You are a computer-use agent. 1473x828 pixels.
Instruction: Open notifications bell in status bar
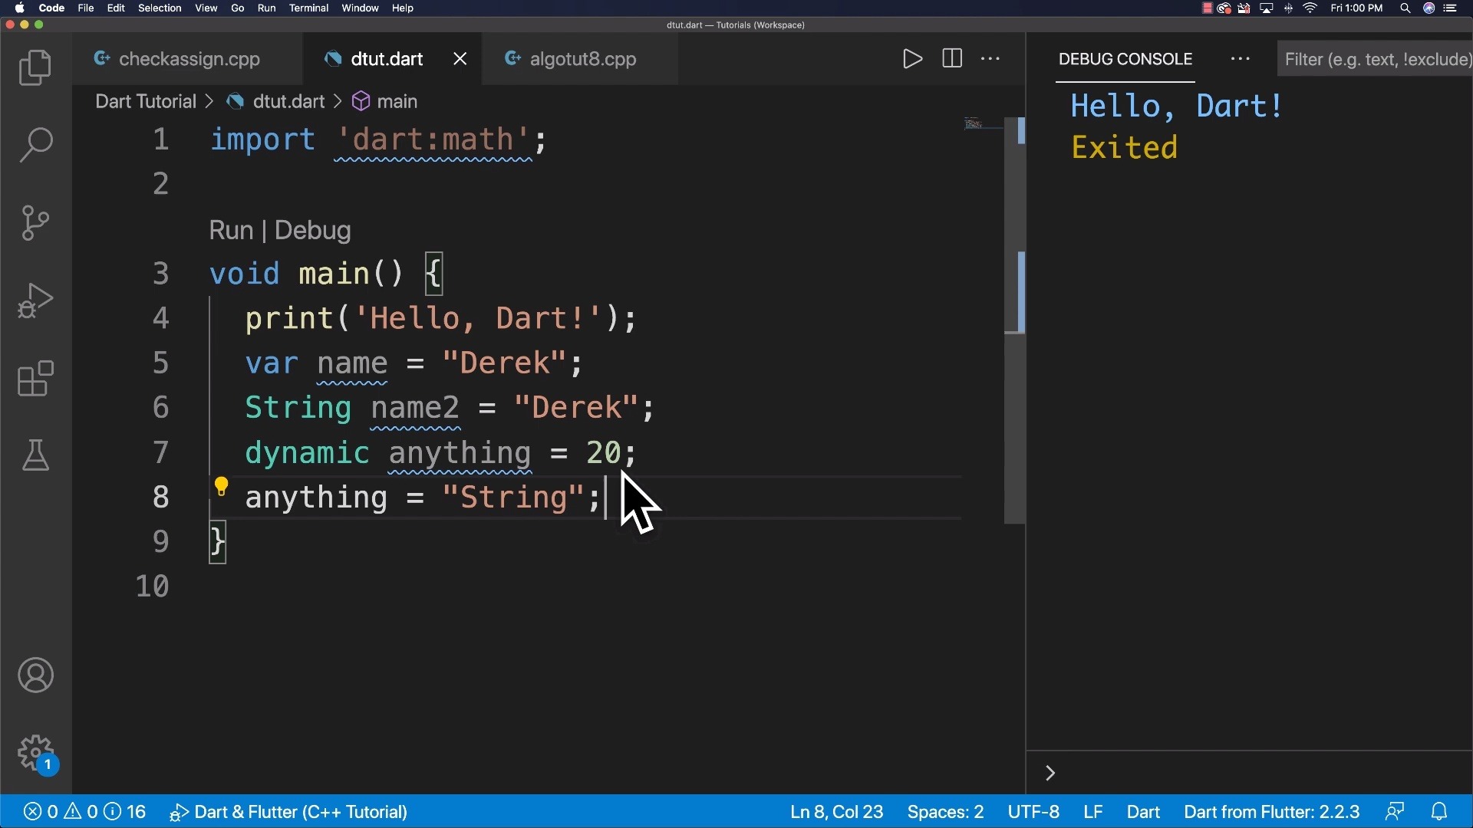1439,812
